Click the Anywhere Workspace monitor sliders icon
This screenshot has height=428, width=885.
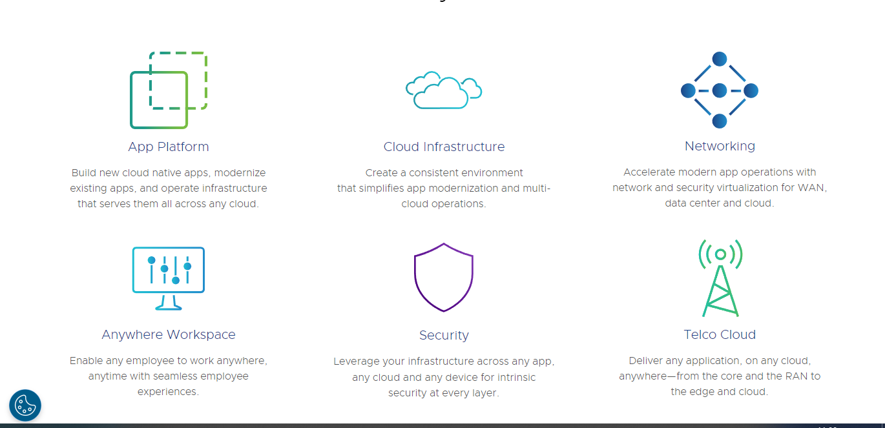click(168, 278)
